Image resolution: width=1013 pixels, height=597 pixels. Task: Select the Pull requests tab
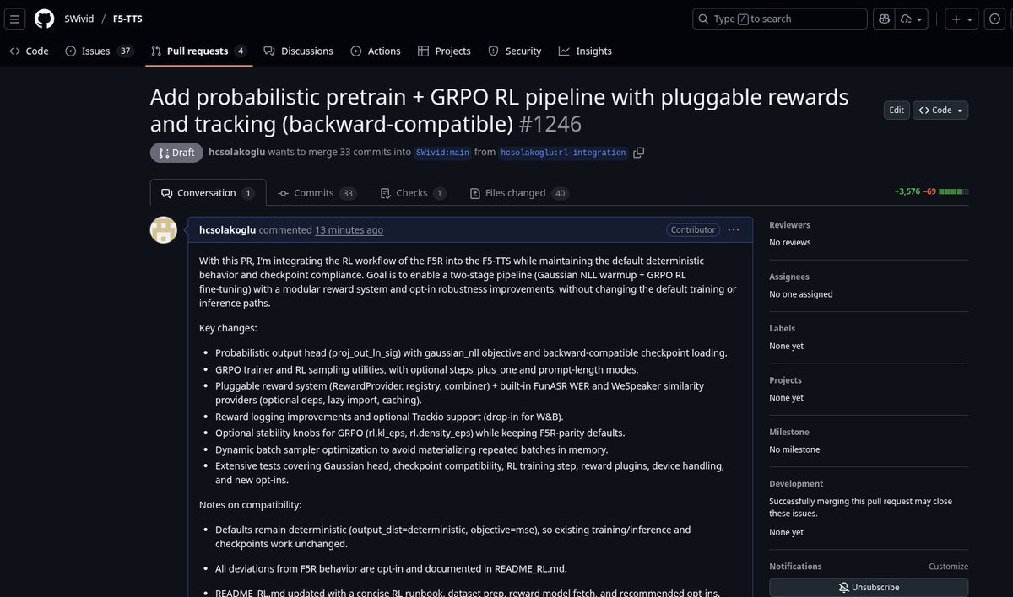(x=199, y=51)
